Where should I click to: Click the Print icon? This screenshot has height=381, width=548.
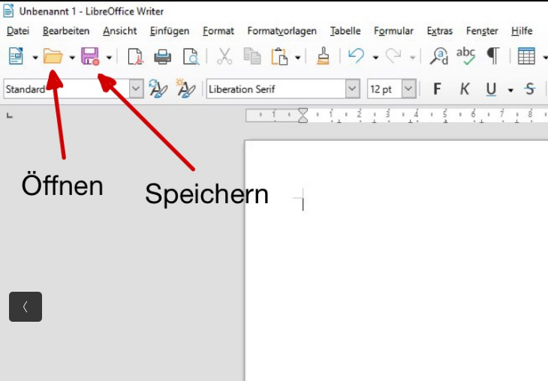tap(162, 56)
